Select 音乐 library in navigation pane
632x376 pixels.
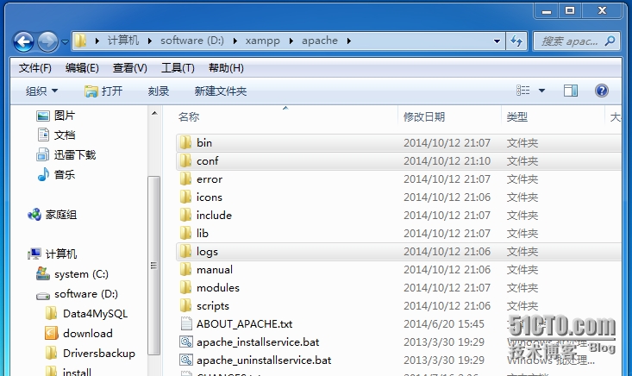click(56, 174)
